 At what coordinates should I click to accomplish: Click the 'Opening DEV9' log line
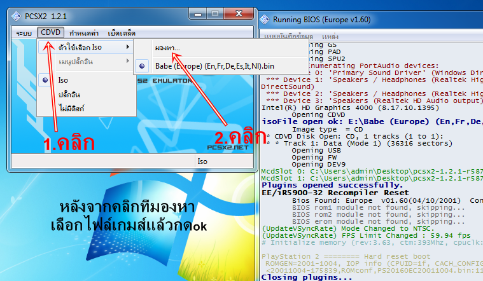319,165
